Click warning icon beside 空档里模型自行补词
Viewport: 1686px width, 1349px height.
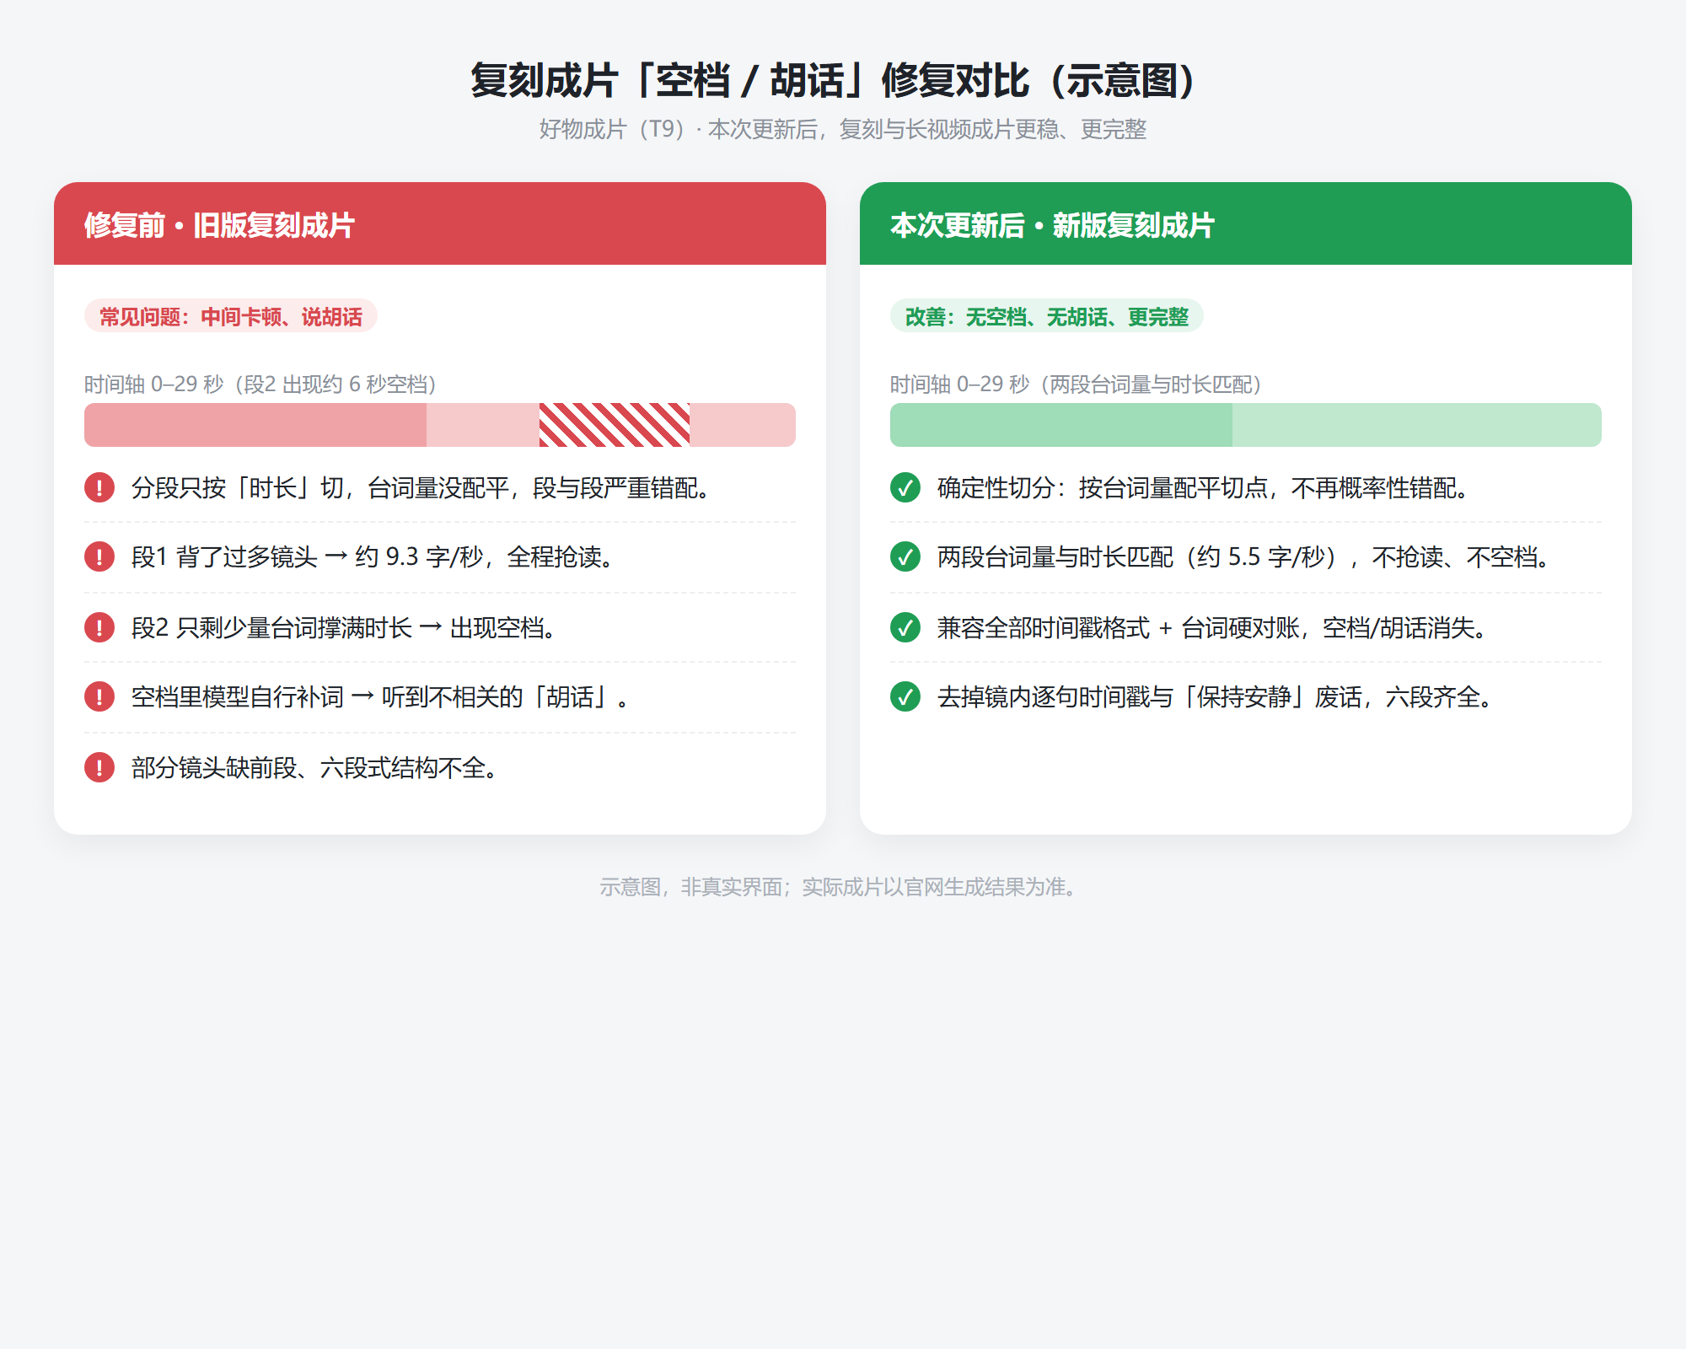pyautogui.click(x=99, y=696)
